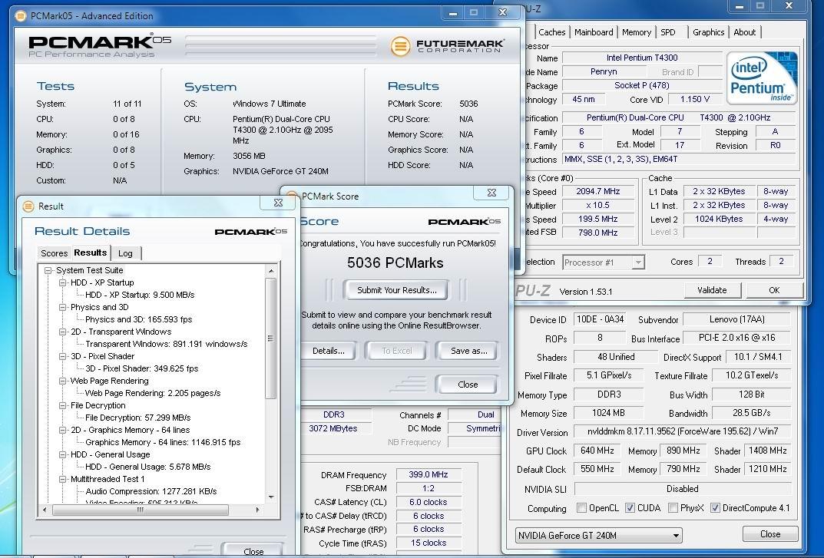Viewport: 824px width, 558px height.
Task: Collapse the 2D - Graphics Memory node
Action: pyautogui.click(x=62, y=431)
